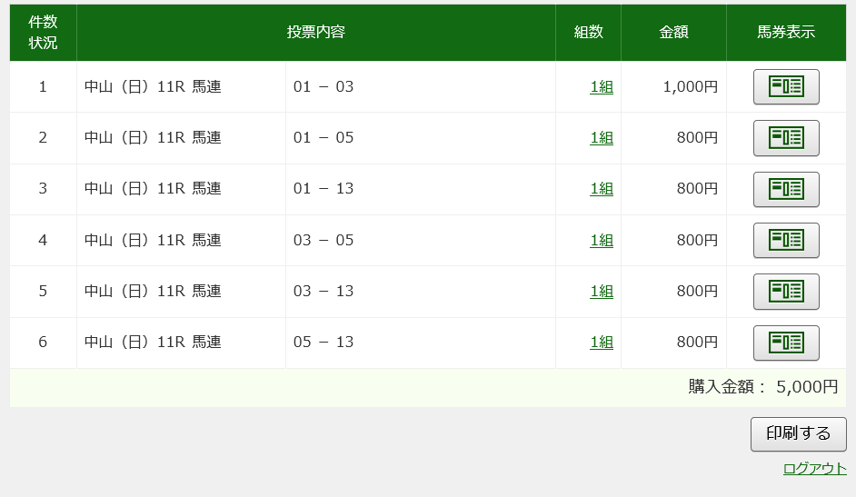This screenshot has width=856, height=497.
Task: Click the 馬券表示 column header
Action: pyautogui.click(x=786, y=32)
